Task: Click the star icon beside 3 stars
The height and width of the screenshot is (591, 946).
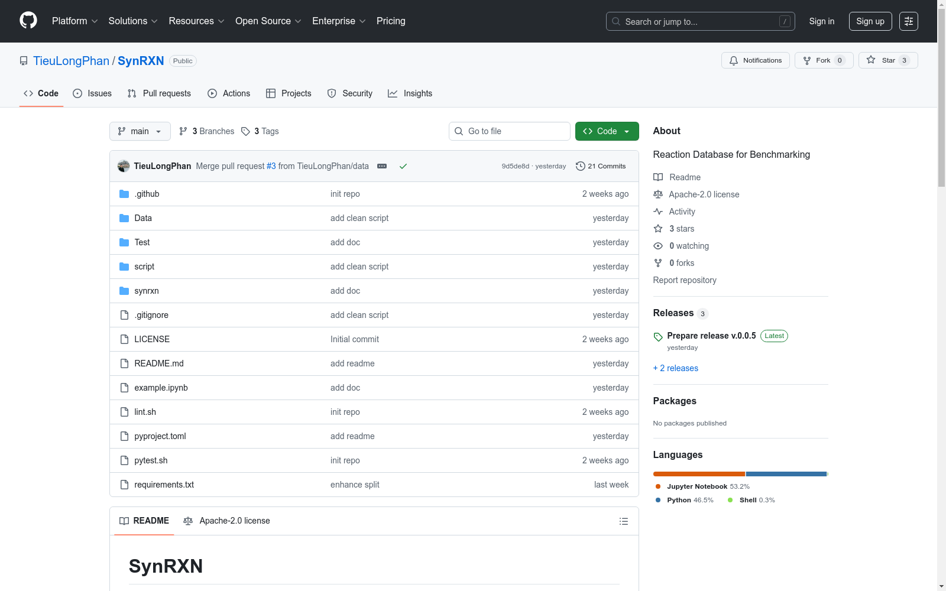Action: [x=658, y=229]
